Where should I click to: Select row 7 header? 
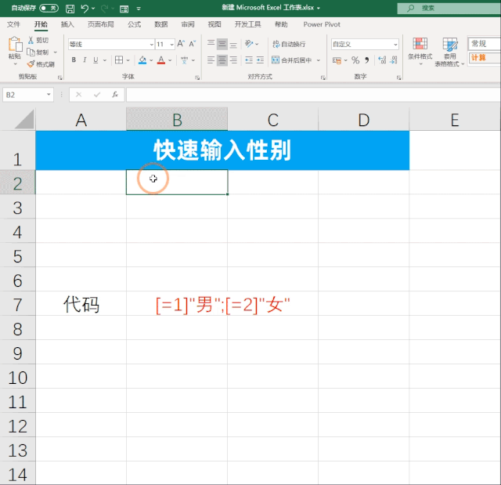tap(17, 304)
